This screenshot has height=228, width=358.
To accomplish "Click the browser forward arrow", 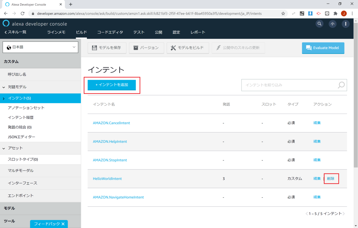I will click(14, 13).
